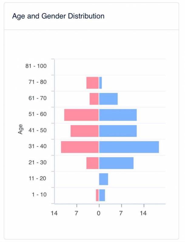Select the blue 41 - 50 age bar

coord(118,131)
